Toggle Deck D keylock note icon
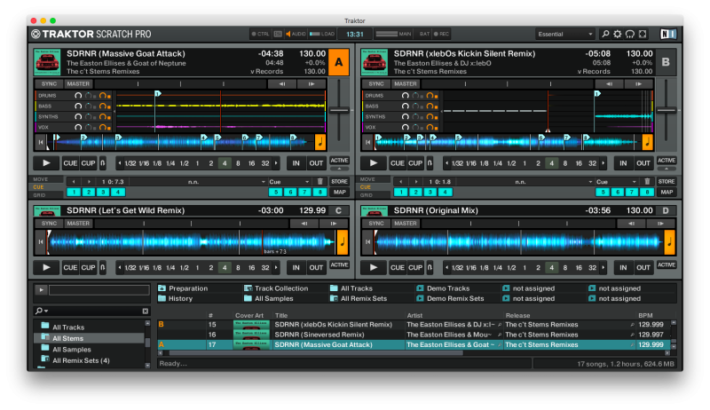The height and width of the screenshot is (410, 710). [670, 241]
